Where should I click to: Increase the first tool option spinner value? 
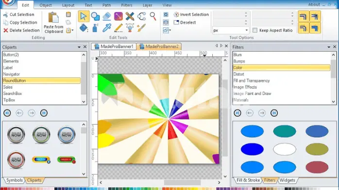pos(246,14)
